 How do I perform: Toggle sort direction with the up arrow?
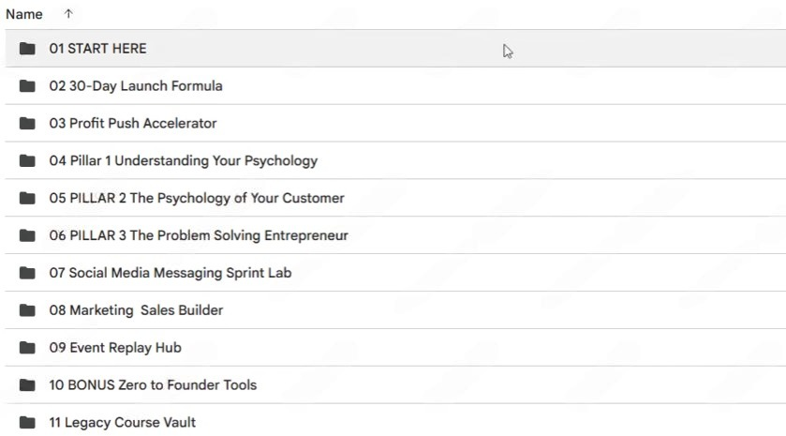click(x=68, y=14)
